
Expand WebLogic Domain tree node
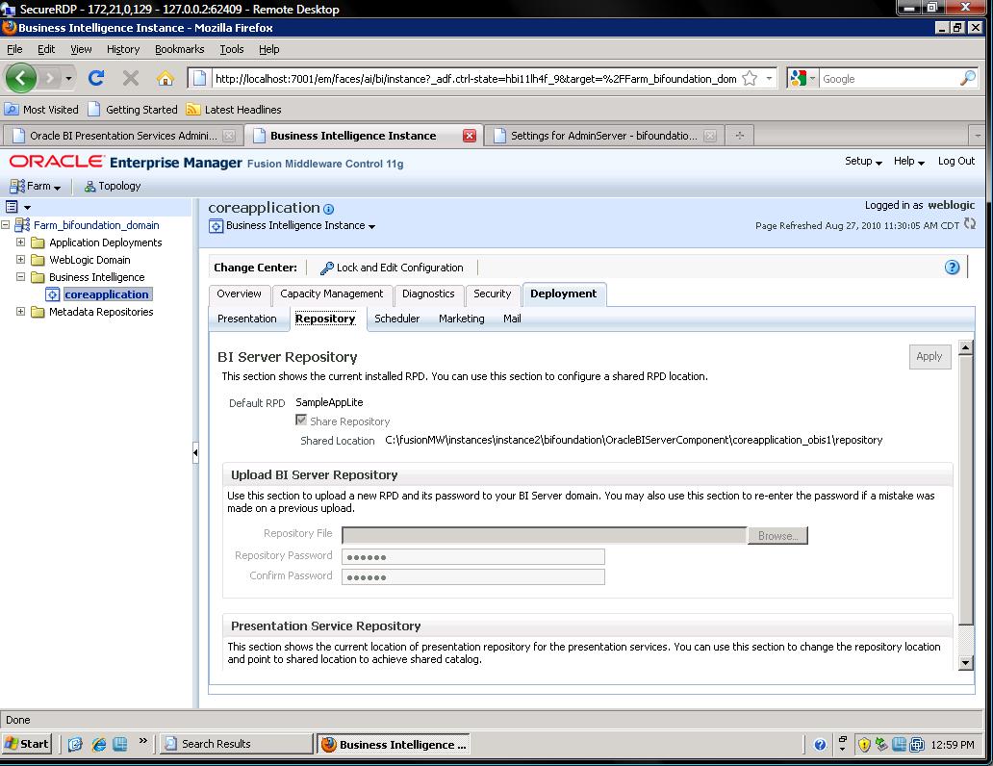[21, 260]
